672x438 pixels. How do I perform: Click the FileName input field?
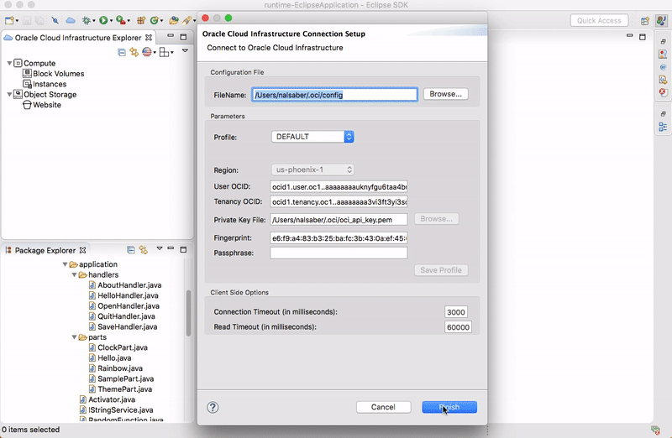coord(334,95)
